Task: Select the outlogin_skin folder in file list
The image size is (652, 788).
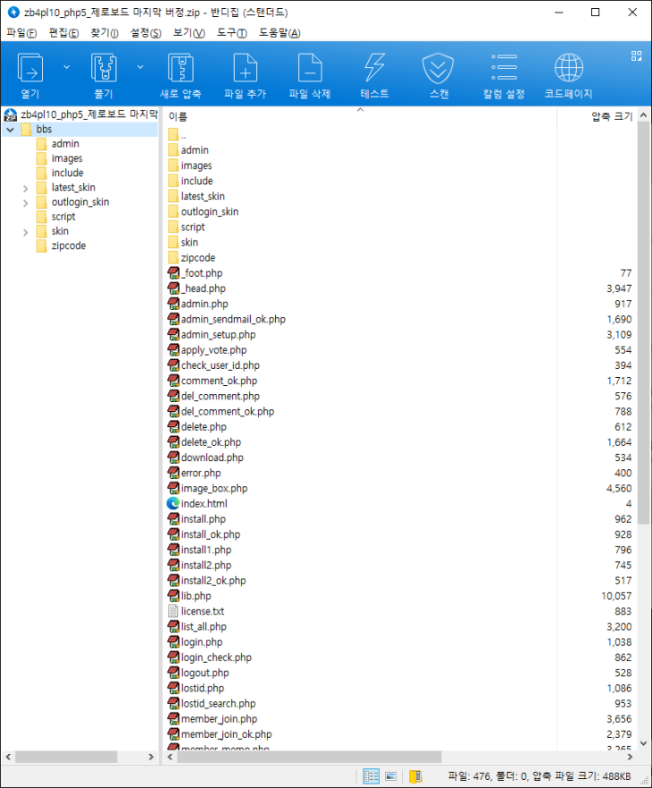Action: tap(210, 212)
